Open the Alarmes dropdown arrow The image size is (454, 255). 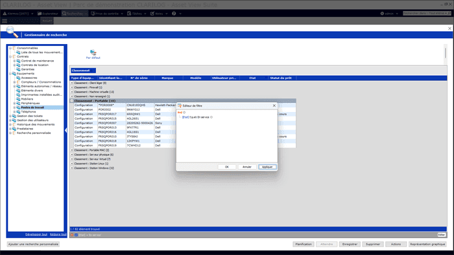pyautogui.click(x=32, y=14)
